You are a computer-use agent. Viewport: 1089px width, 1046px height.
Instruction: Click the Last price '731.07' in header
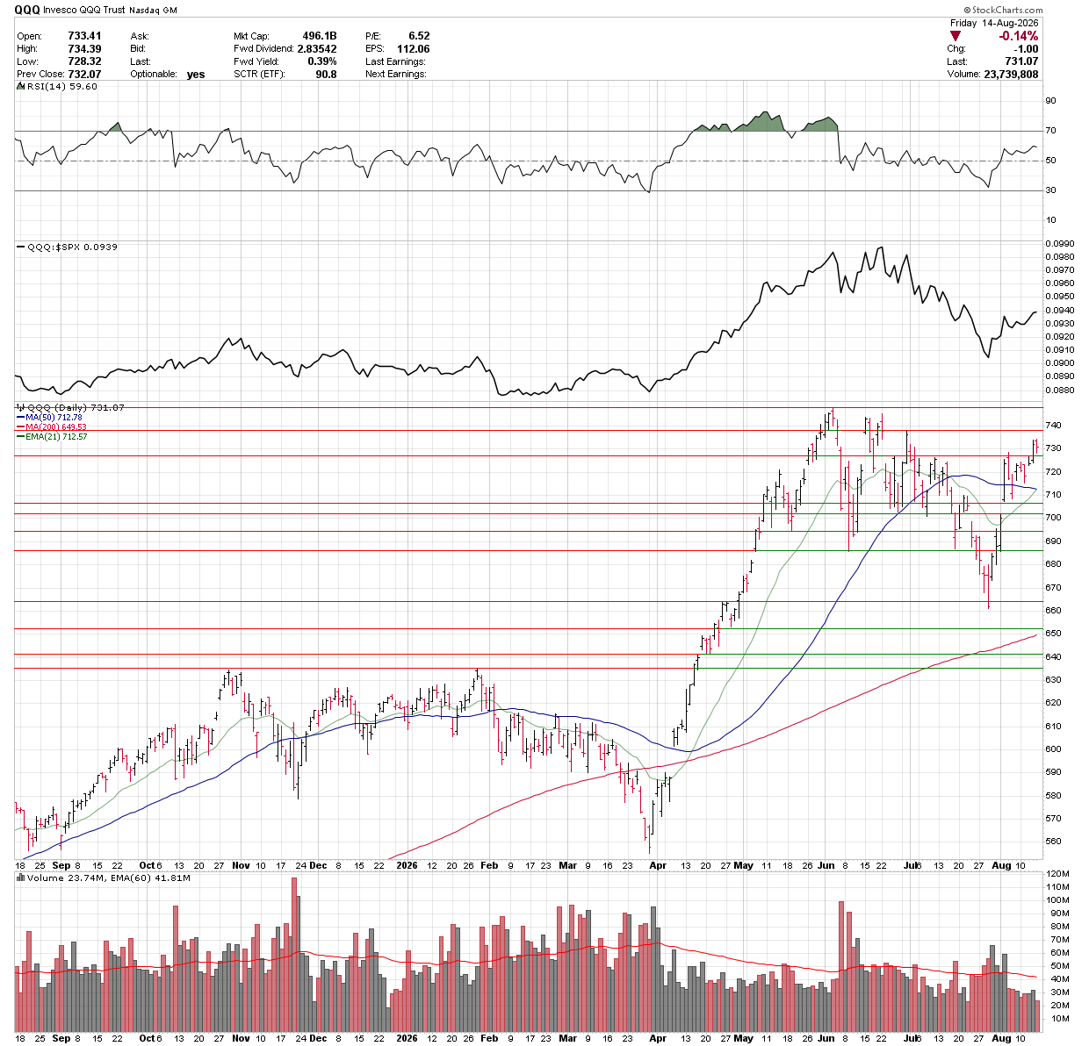click(1022, 61)
